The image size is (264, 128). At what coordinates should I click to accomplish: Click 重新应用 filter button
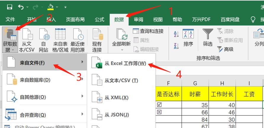pyautogui.click(x=230, y=40)
